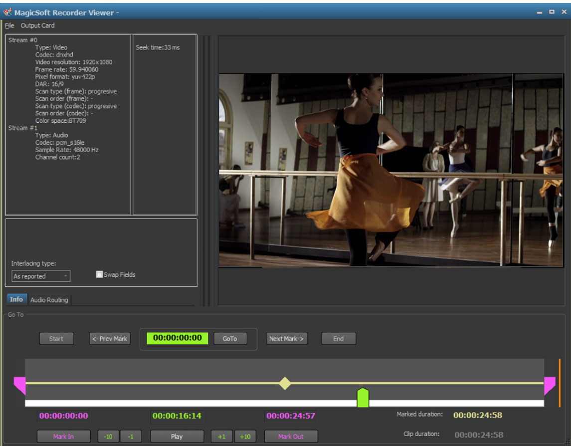
Task: Open the Output Card menu
Action: 38,25
